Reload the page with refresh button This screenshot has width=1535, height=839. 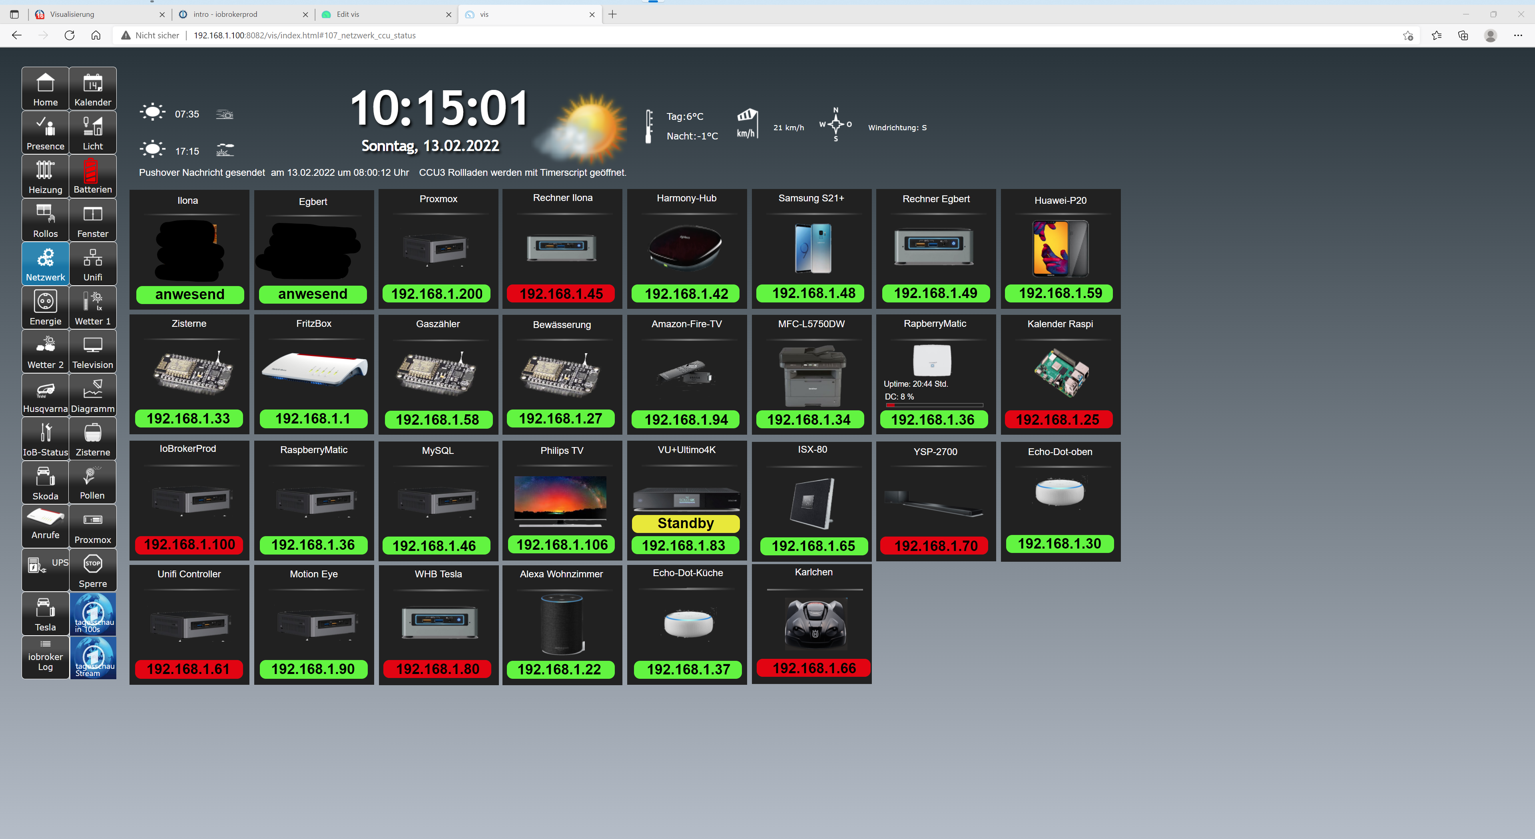(70, 35)
